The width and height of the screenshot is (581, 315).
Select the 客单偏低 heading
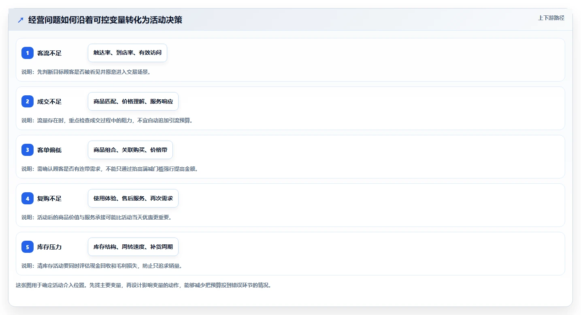click(49, 150)
